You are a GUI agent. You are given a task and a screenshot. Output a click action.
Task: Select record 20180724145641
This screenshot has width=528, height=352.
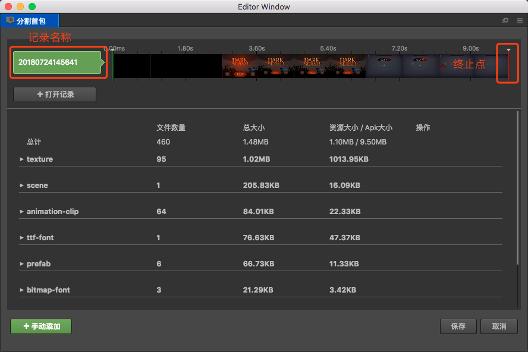coord(59,62)
